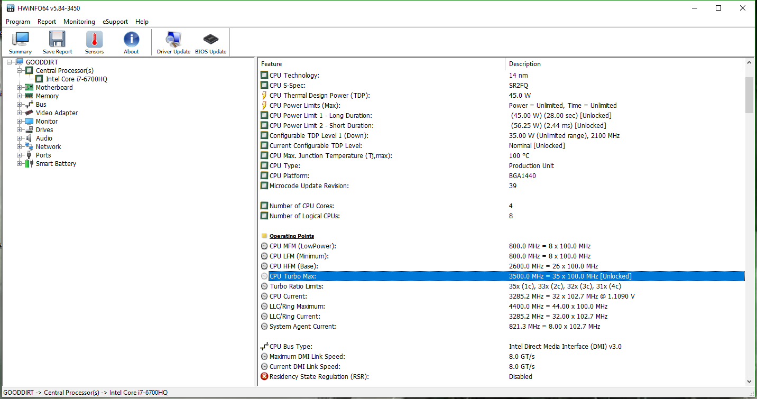
Task: Select the Maximum DMI Link Speed row
Action: [501, 357]
